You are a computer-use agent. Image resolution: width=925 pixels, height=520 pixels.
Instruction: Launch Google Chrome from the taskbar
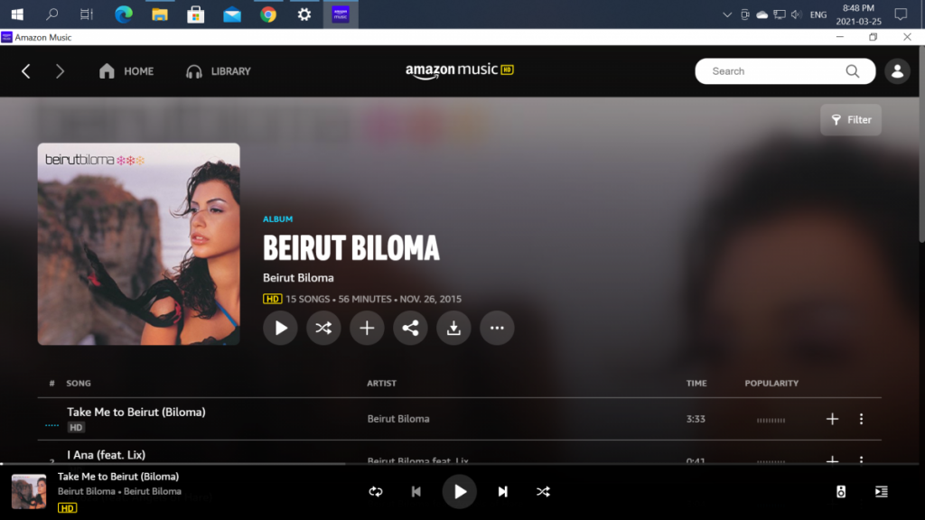point(267,14)
